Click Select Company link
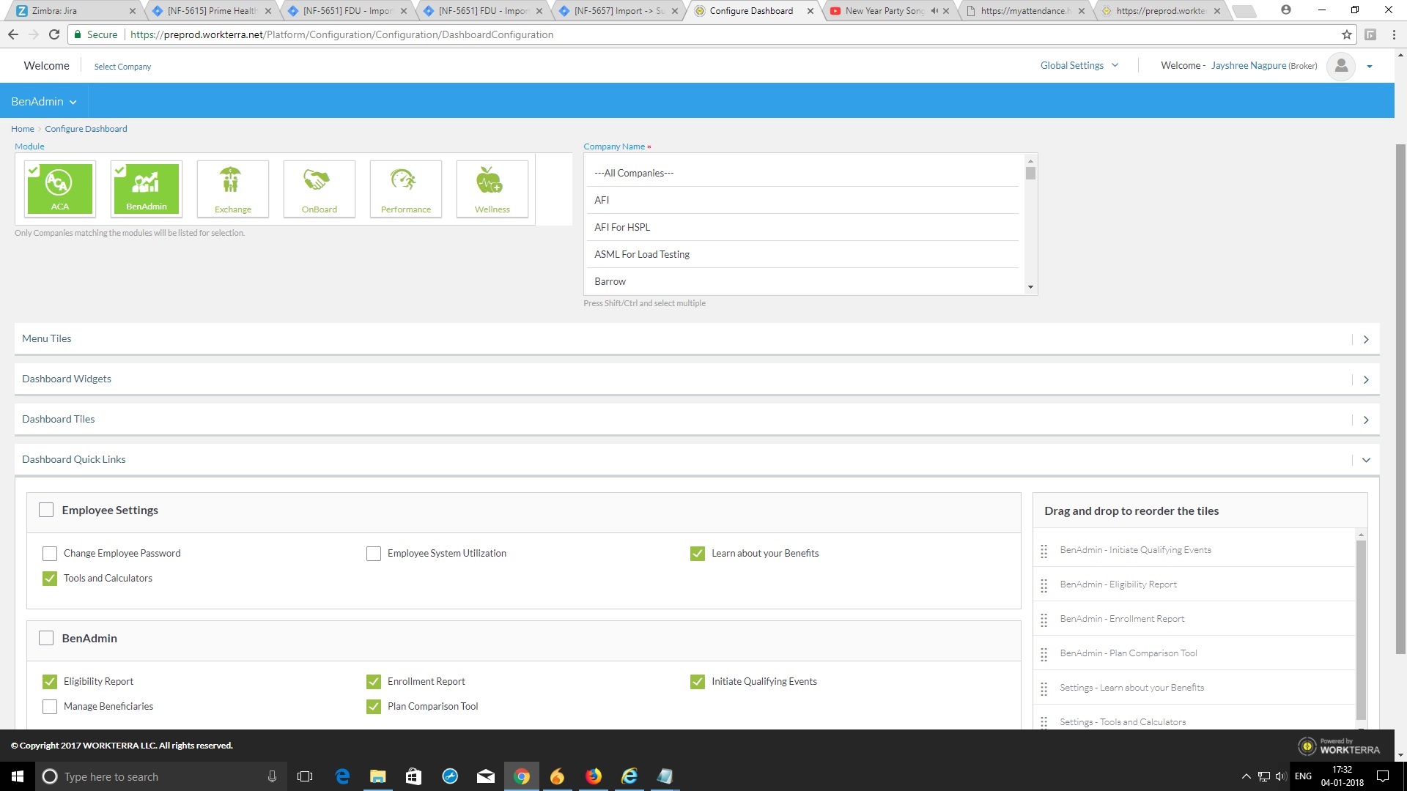The height and width of the screenshot is (791, 1407). point(122,67)
